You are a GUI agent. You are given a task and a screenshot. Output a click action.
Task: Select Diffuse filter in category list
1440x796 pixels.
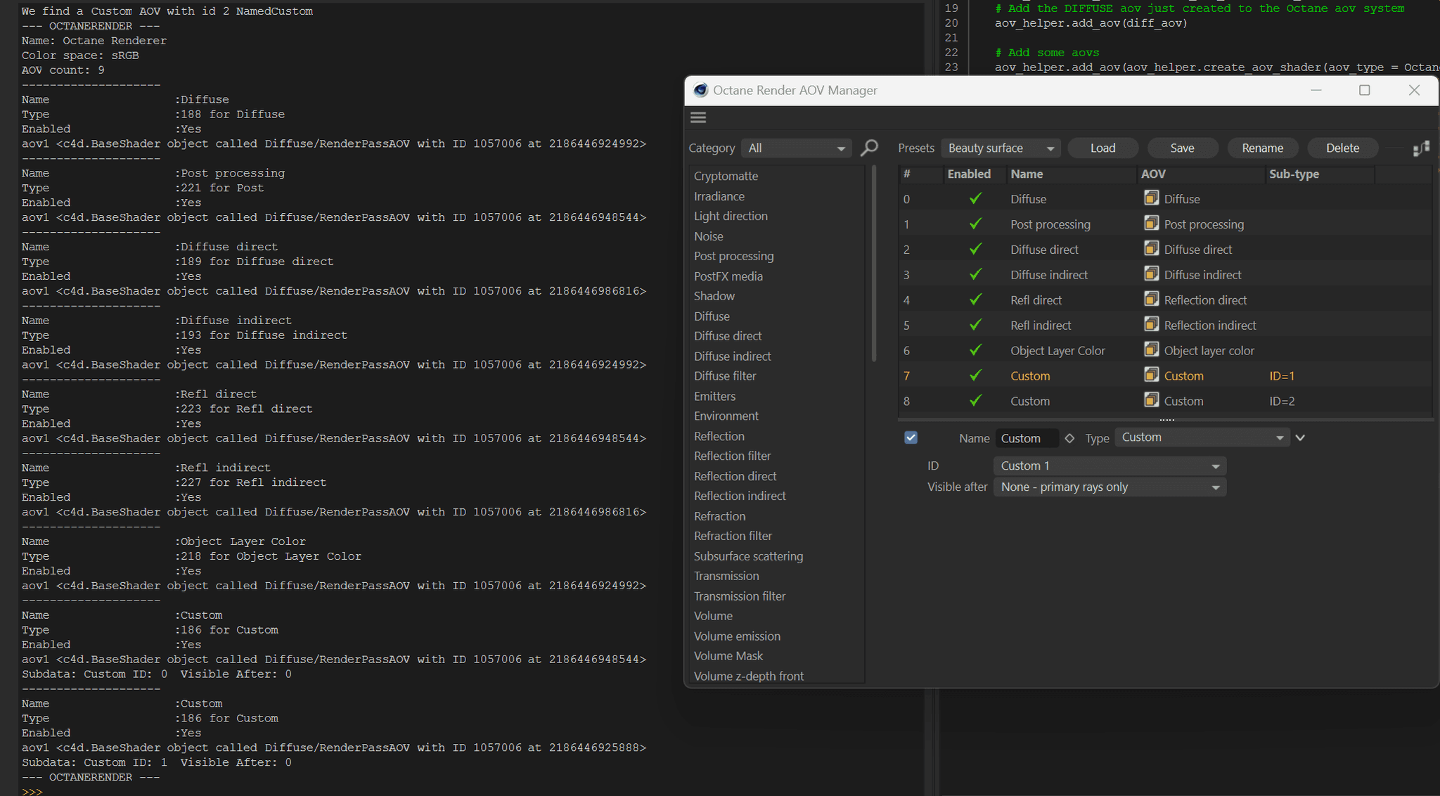[x=725, y=376]
